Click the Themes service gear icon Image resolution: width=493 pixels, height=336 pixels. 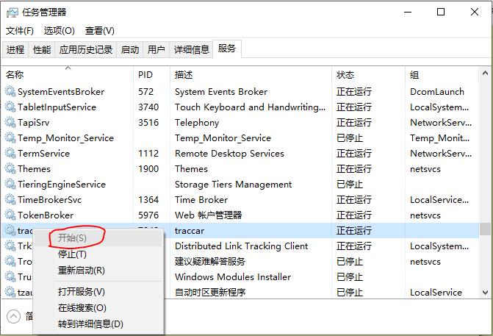click(x=10, y=169)
